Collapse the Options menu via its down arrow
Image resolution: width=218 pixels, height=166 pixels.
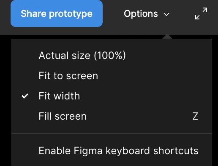pos(166,14)
